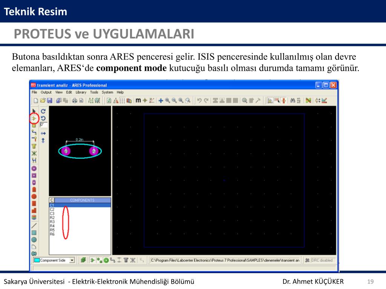
Task: Toggle the component pin selection filter icon
Action: pyautogui.click(x=106, y=260)
